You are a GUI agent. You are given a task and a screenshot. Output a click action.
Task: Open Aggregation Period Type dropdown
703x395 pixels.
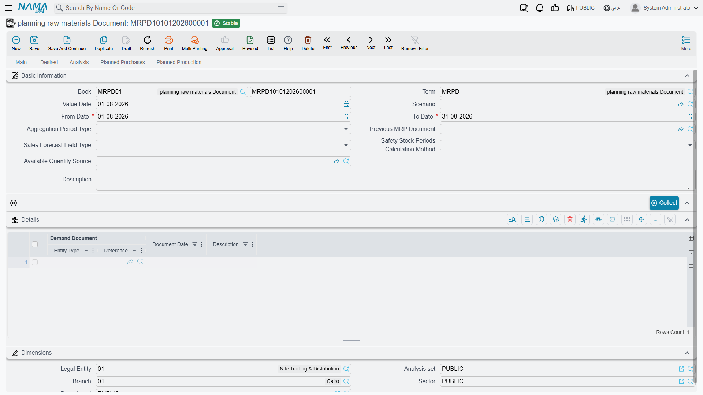(x=346, y=129)
